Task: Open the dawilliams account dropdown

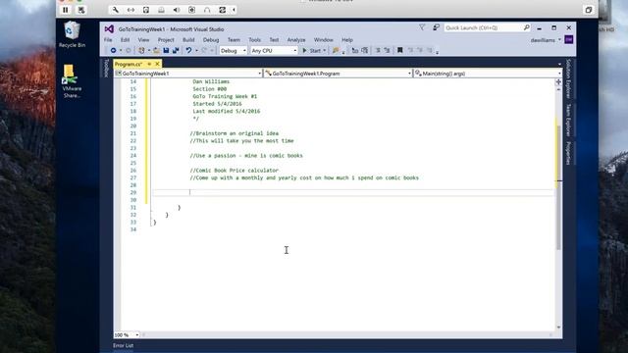Action: coord(546,40)
